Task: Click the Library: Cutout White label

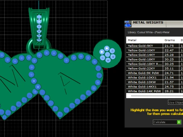Action: point(149,32)
